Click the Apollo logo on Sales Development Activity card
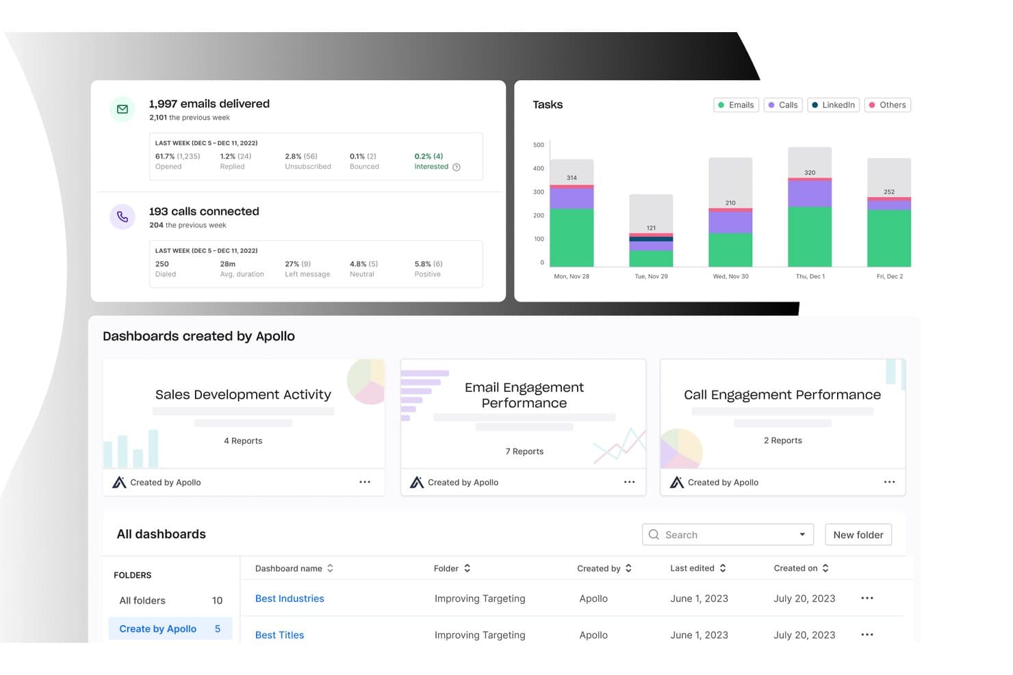1013x675 pixels. pos(119,482)
